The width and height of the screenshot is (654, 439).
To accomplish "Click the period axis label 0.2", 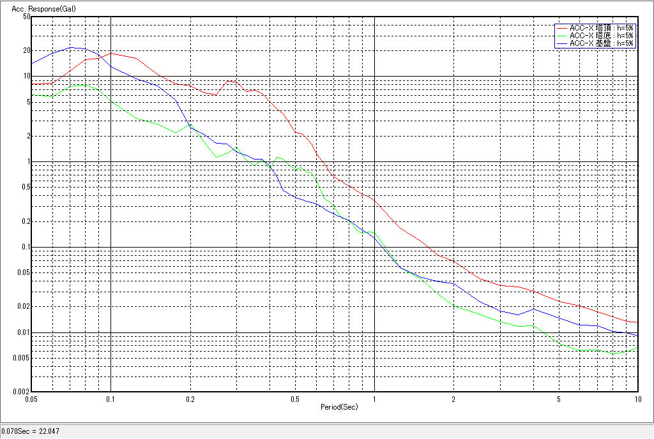I will click(x=190, y=399).
